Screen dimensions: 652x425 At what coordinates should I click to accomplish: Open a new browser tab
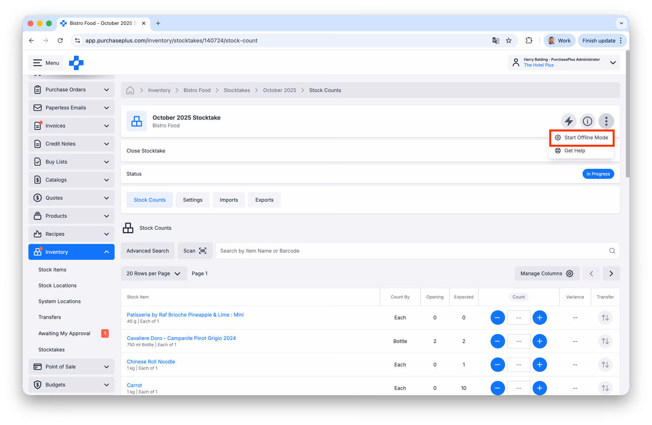coord(158,23)
